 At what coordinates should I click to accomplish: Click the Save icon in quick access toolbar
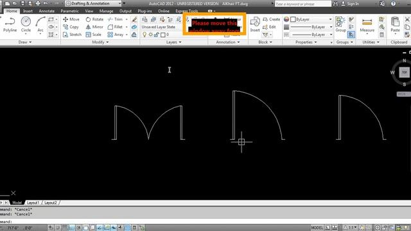(x=22, y=3)
